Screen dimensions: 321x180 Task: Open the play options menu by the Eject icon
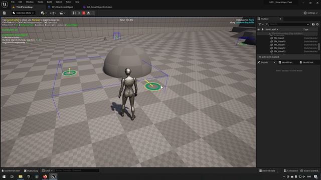[93, 13]
